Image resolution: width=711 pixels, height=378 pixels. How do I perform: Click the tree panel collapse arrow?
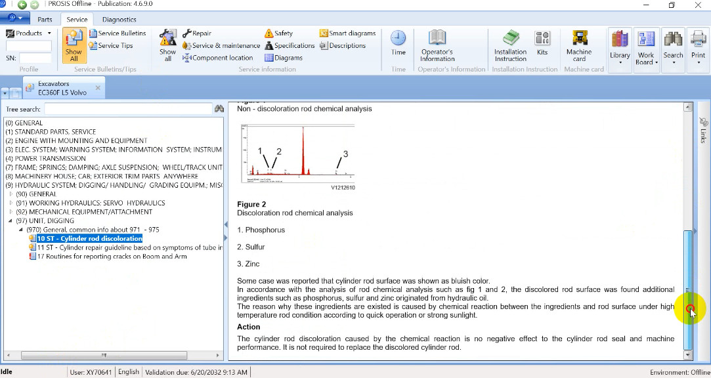tap(226, 224)
